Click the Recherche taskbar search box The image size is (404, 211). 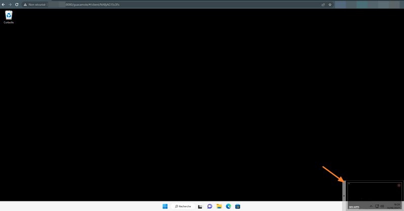coord(183,206)
